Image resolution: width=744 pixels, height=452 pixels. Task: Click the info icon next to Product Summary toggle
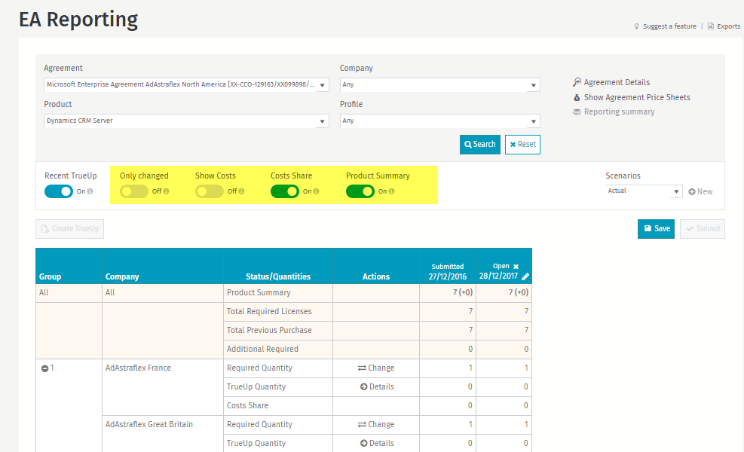coord(391,191)
